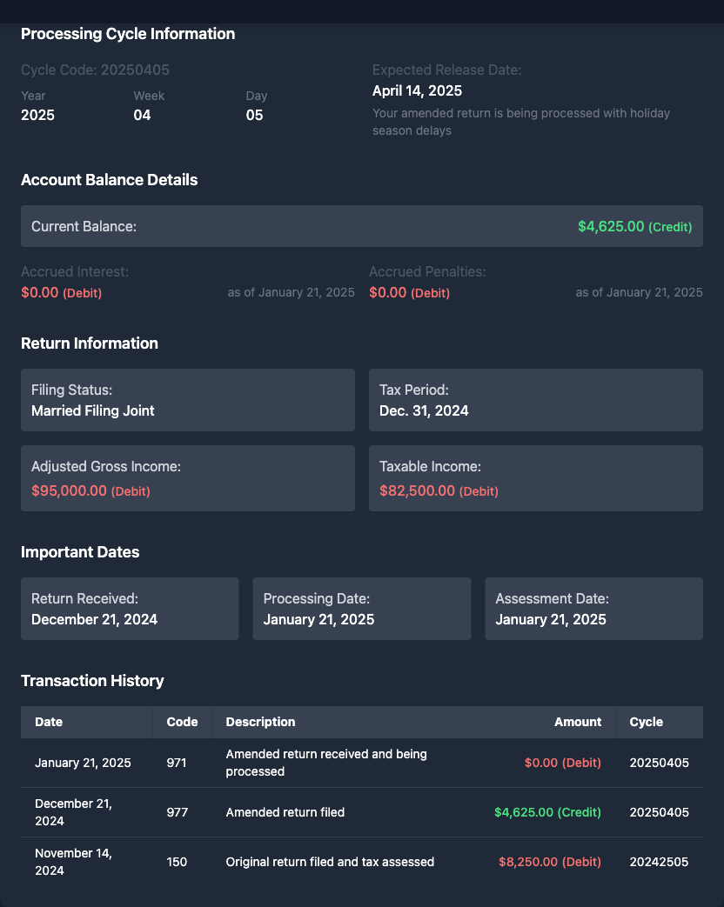The width and height of the screenshot is (724, 907).
Task: Click the Cycle column header
Action: click(646, 722)
